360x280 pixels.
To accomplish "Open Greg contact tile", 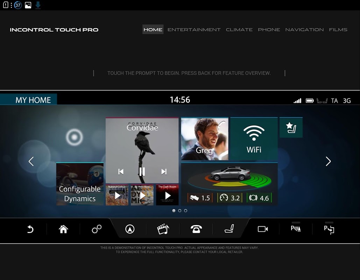I will 205,139.
